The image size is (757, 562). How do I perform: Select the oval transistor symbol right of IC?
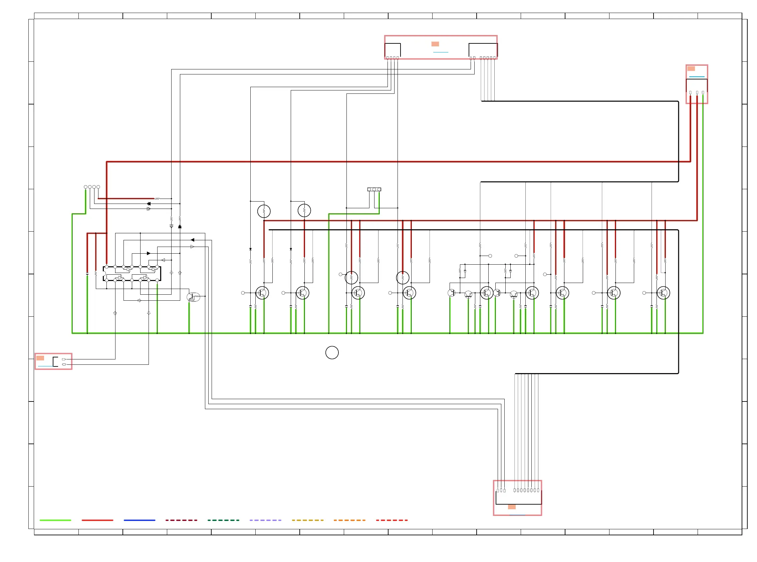tap(193, 297)
